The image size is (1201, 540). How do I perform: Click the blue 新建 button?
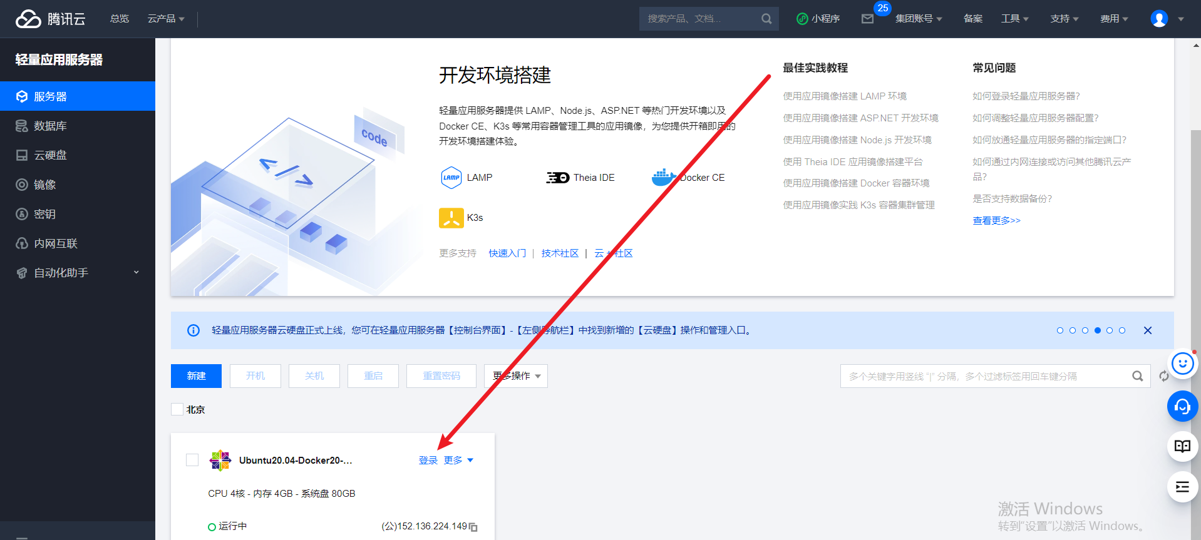(196, 376)
